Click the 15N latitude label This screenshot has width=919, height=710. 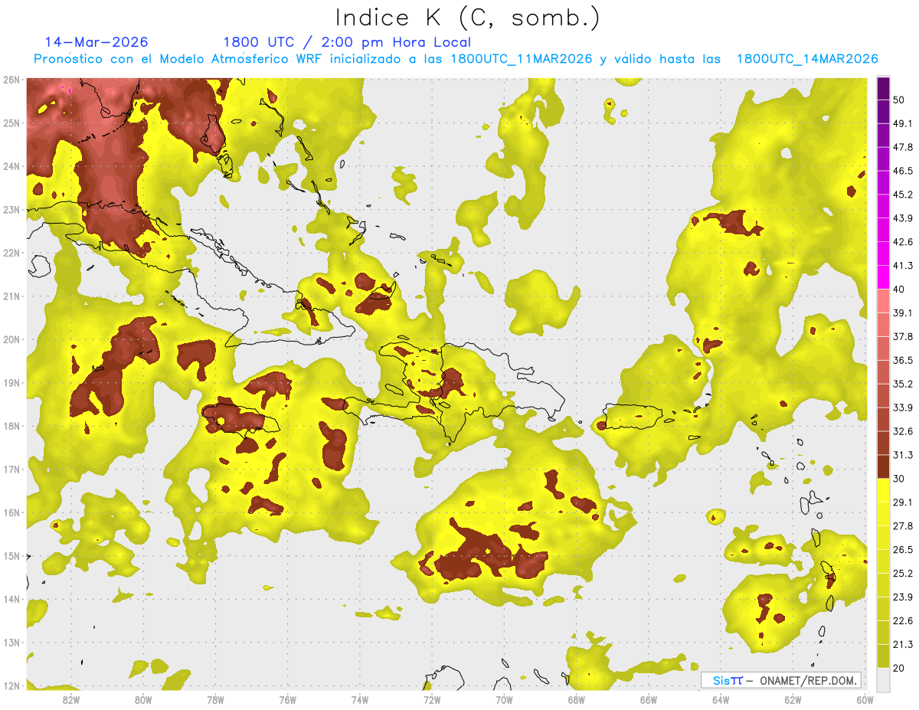[11, 556]
